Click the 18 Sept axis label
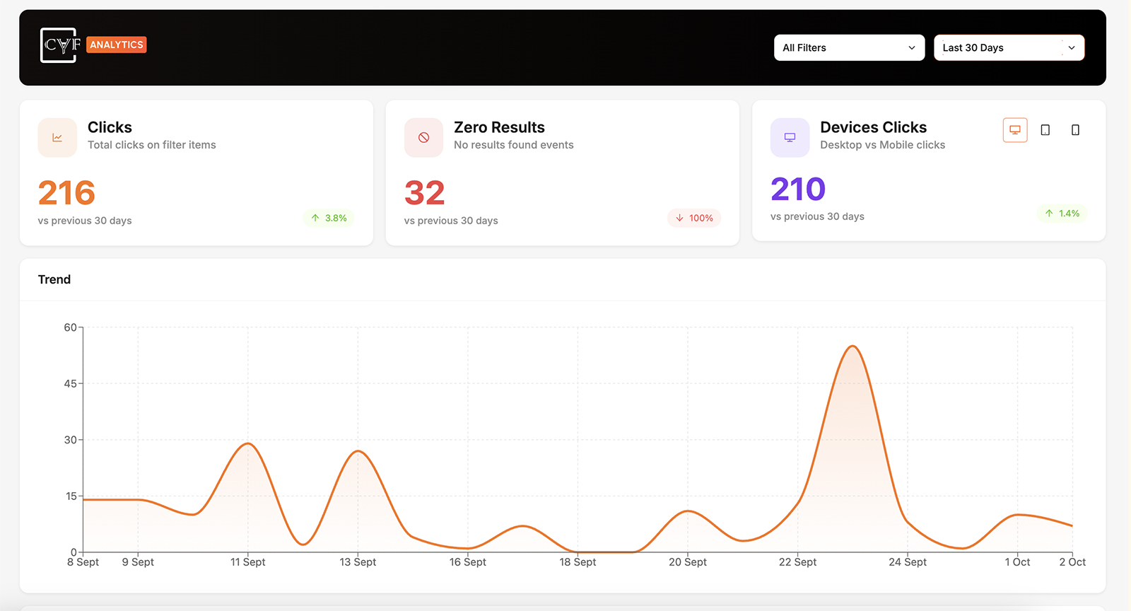 pos(578,562)
